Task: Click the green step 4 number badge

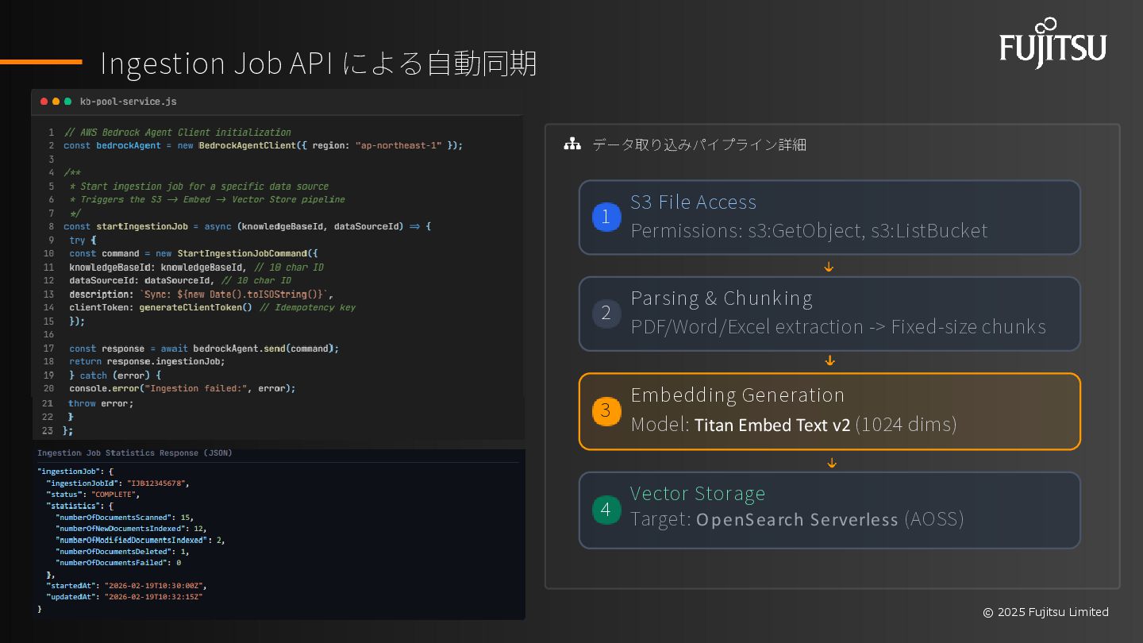Action: click(x=606, y=509)
